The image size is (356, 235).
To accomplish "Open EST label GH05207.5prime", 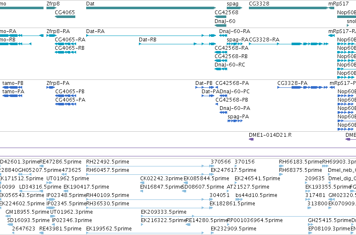I will coord(40,170).
